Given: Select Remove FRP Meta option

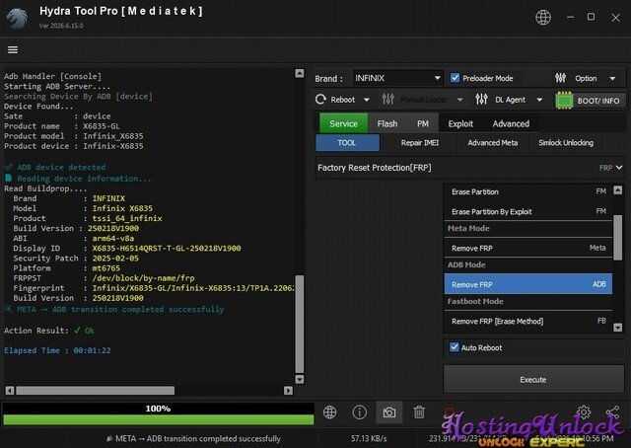Looking at the screenshot, I should 528,248.
